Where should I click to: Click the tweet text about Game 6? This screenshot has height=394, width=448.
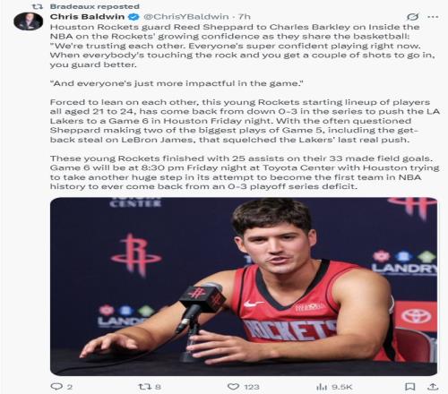245,172
